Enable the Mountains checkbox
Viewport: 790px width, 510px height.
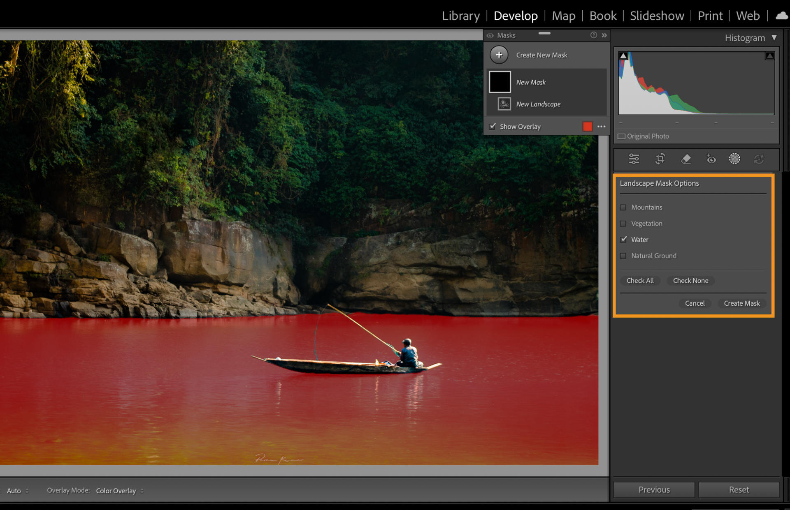[623, 207]
